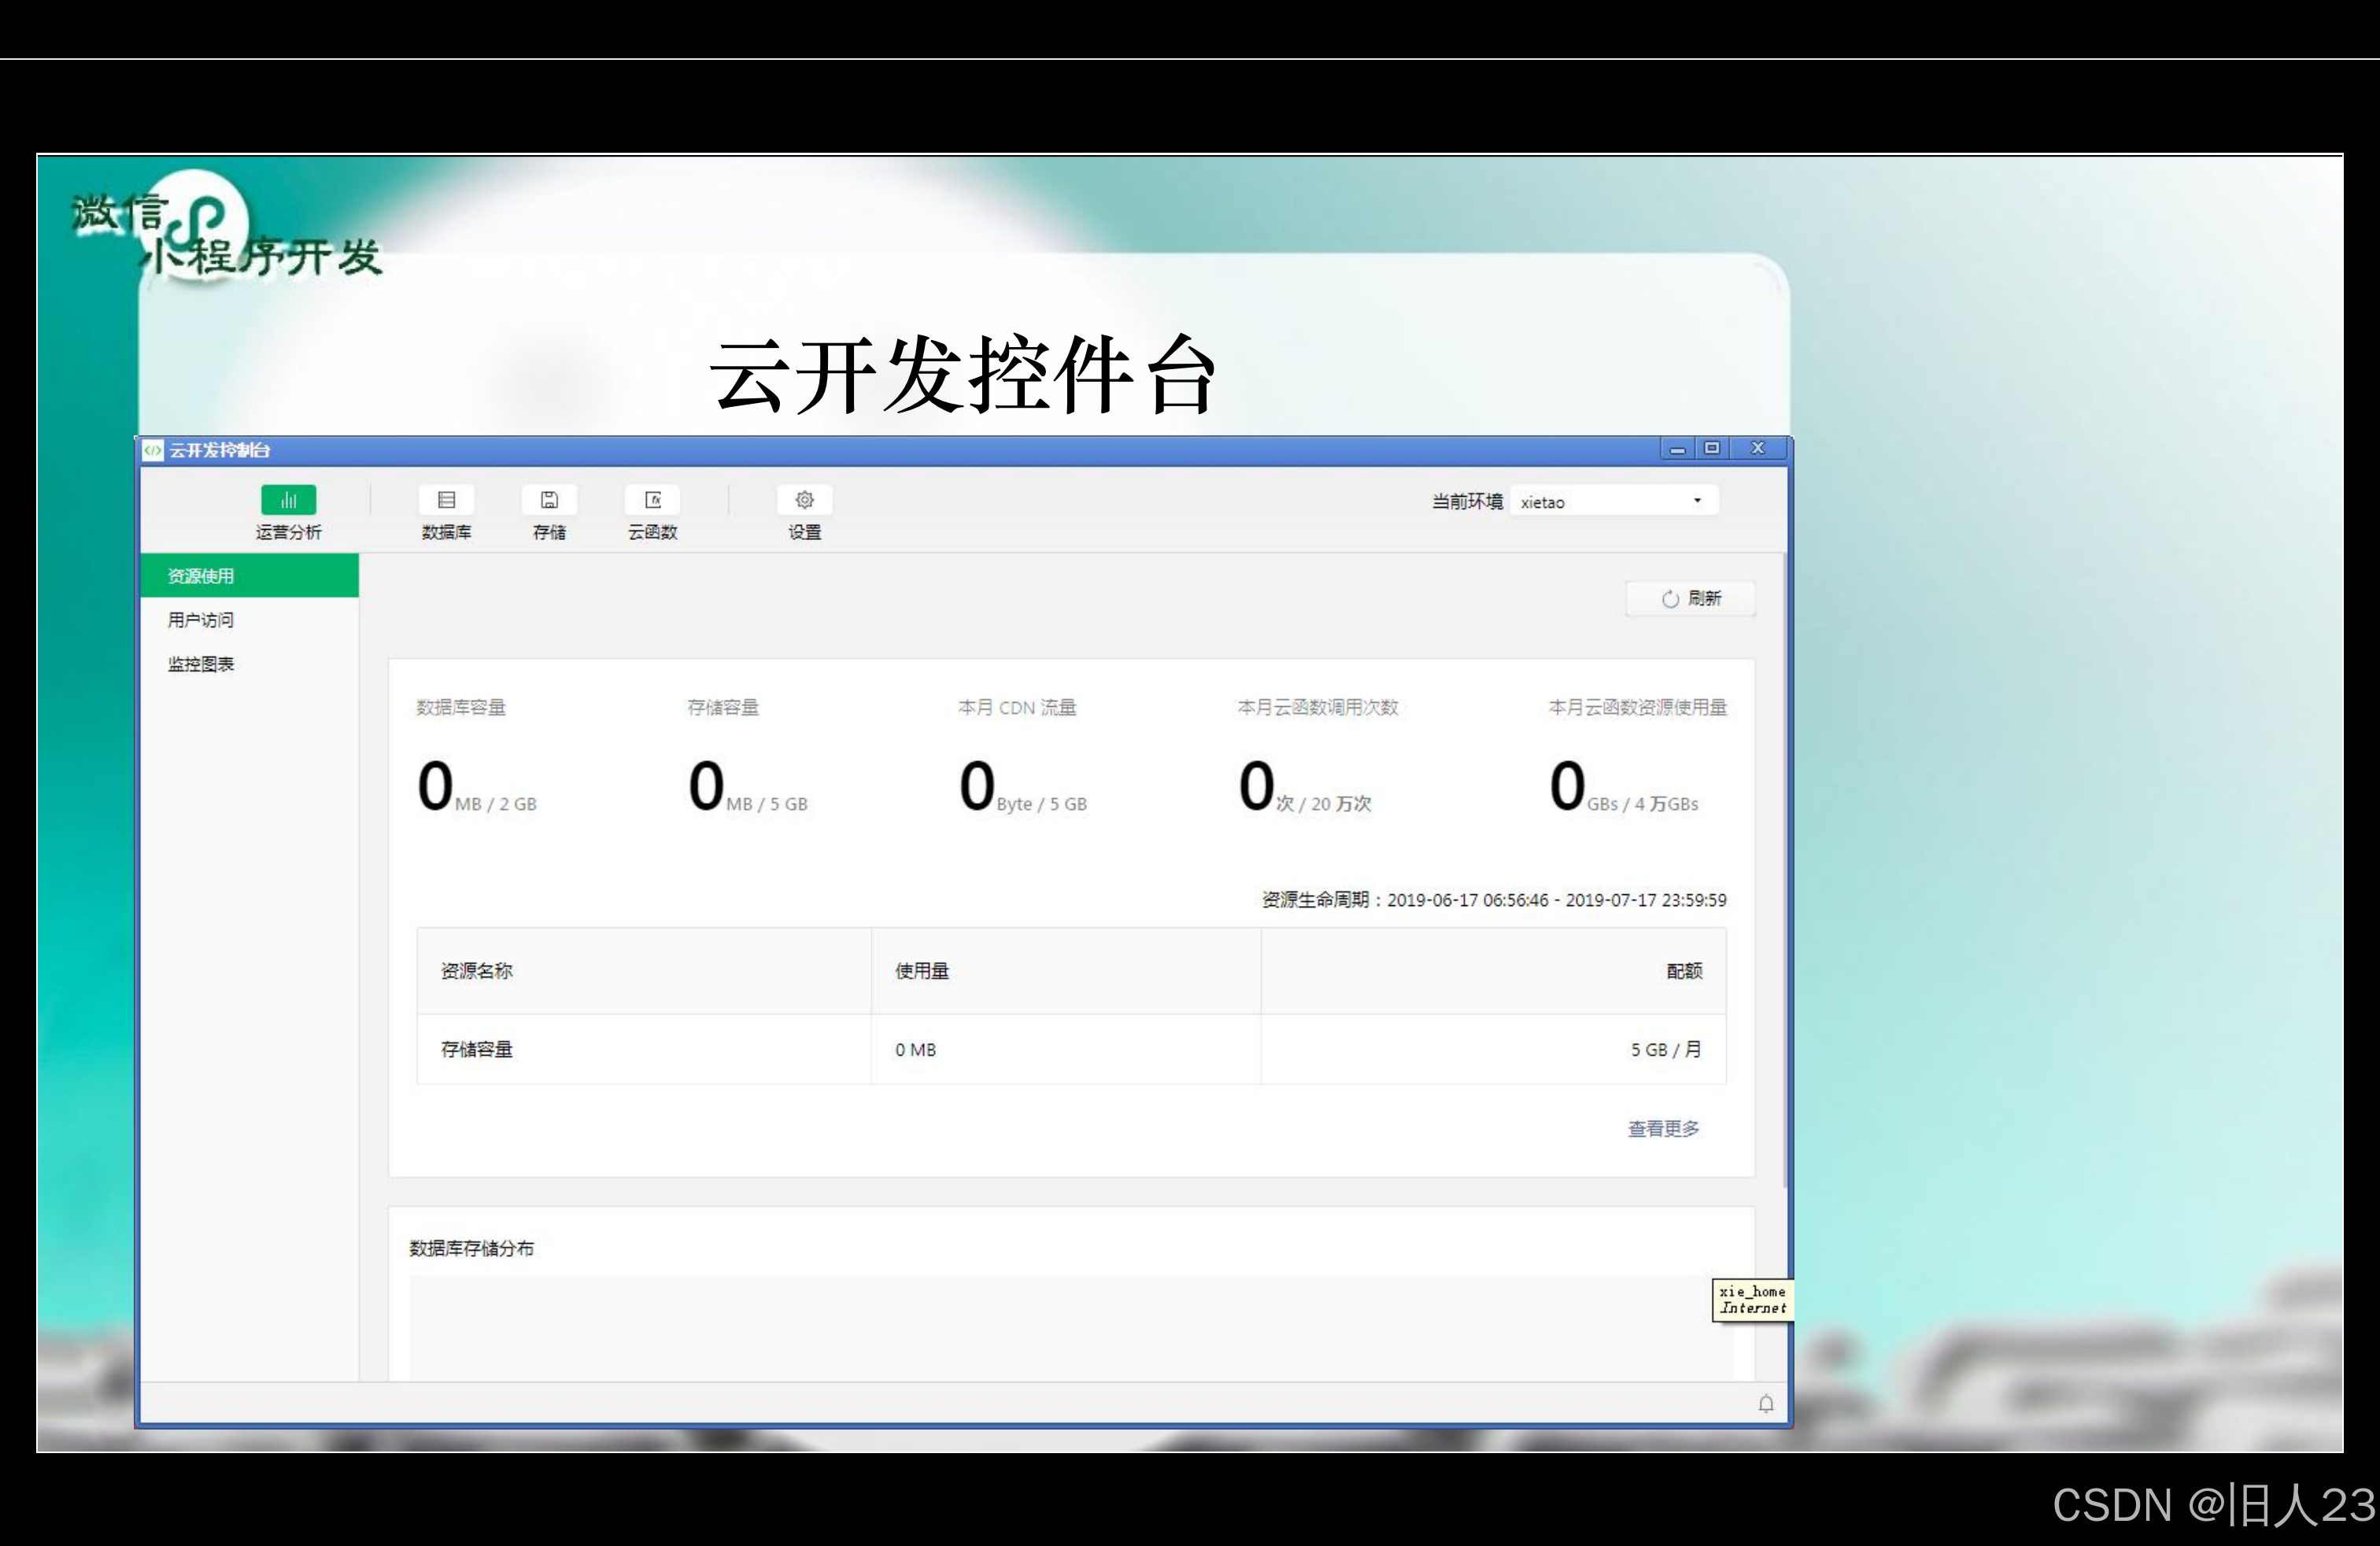The height and width of the screenshot is (1546, 2380).
Task: Click the refresh circular arrow icon
Action: 1670,599
